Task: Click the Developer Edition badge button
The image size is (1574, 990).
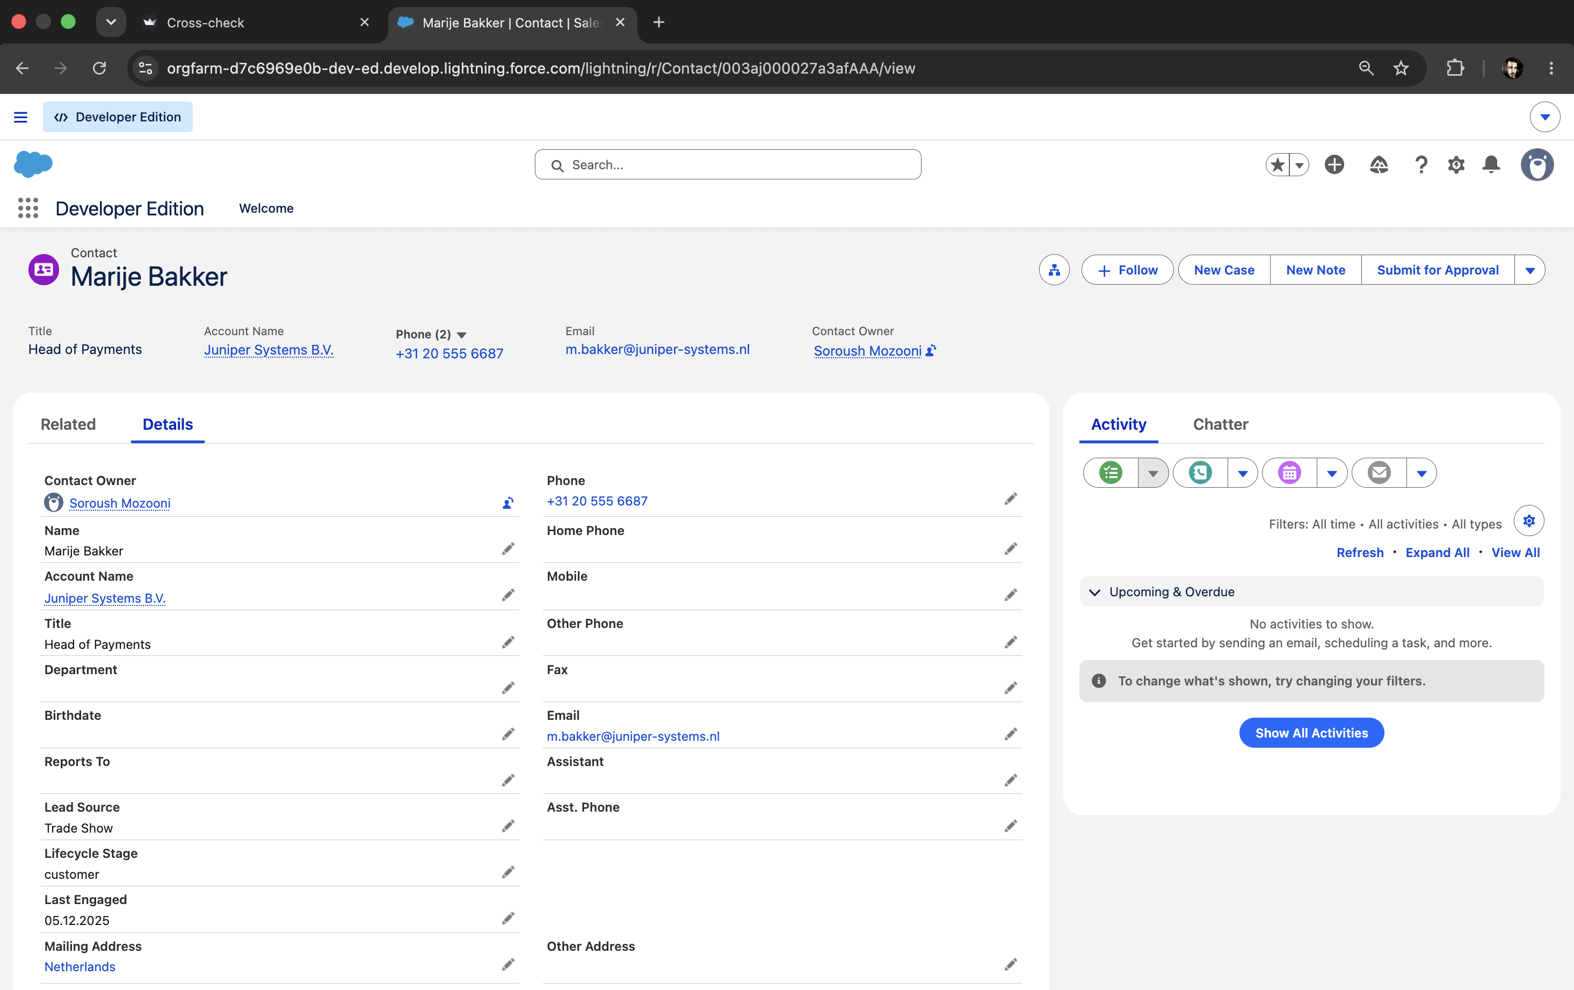Action: point(118,117)
